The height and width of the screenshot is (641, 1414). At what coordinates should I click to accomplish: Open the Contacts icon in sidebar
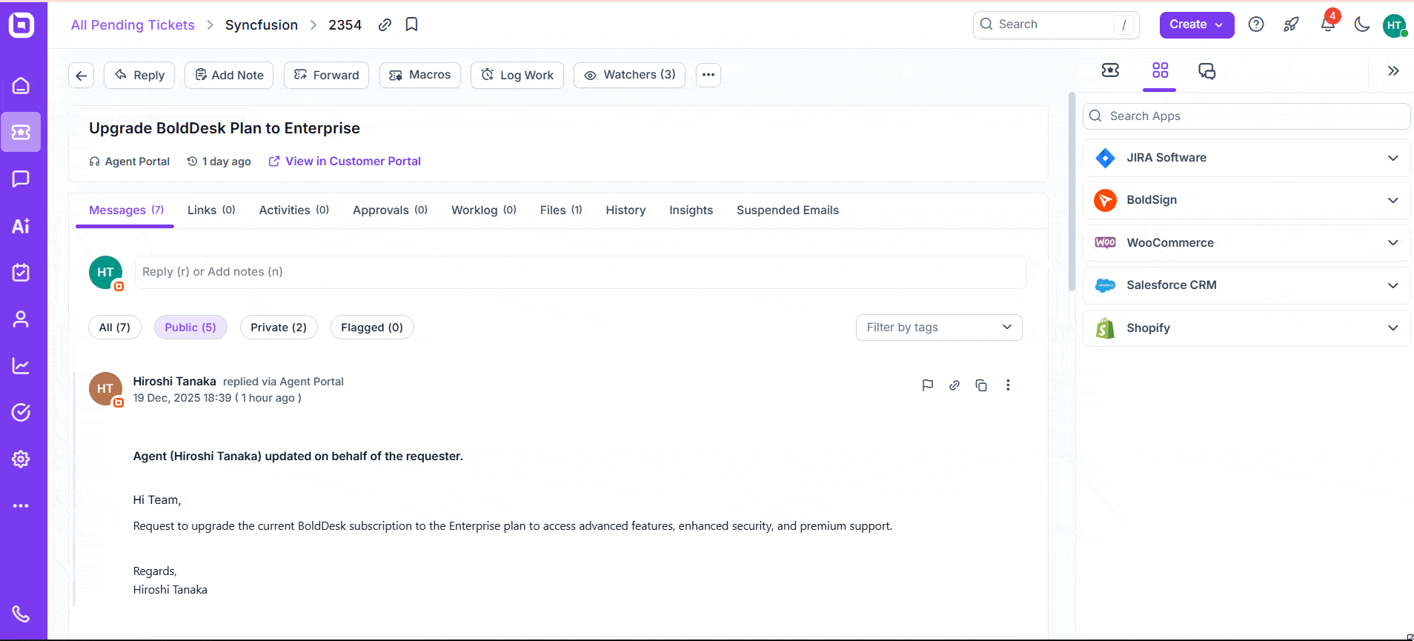21,319
